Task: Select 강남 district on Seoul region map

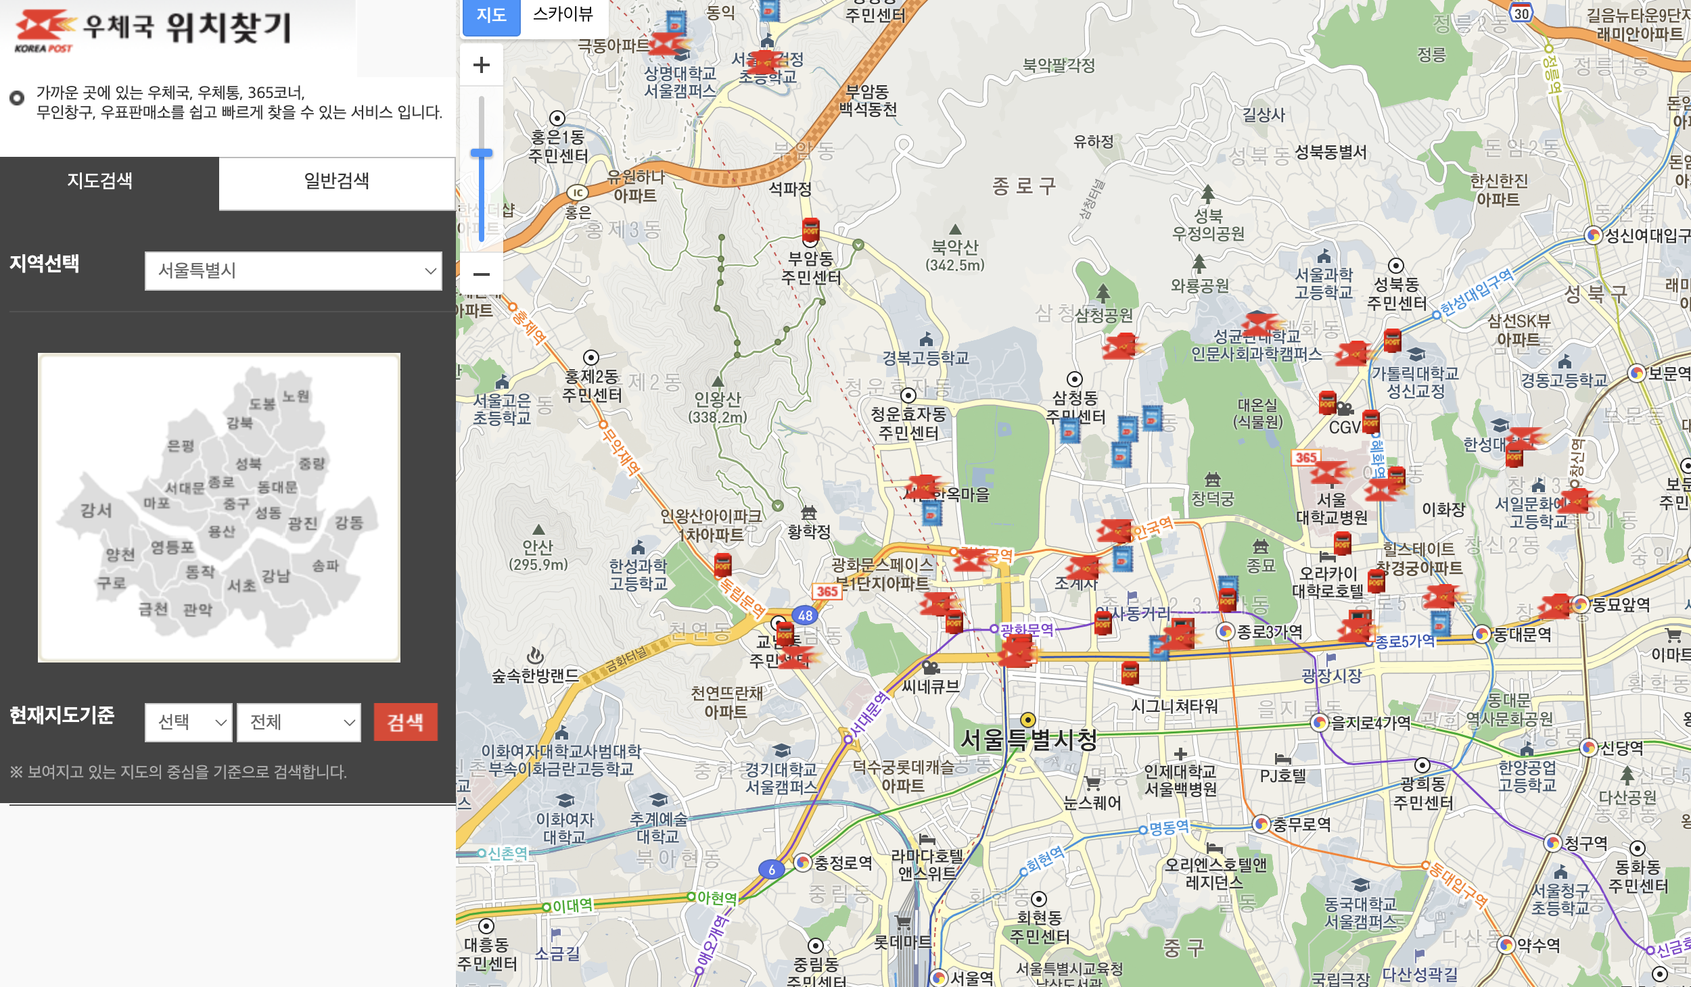Action: [x=275, y=575]
